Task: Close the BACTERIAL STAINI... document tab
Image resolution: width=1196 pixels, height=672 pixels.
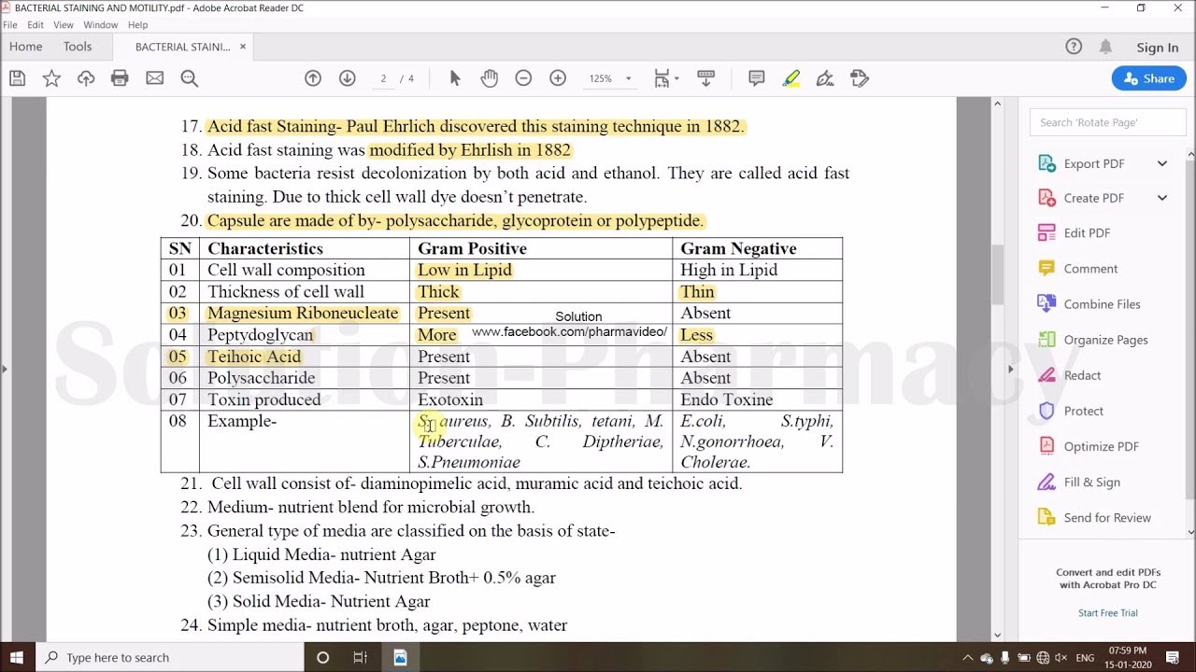Action: click(x=243, y=47)
